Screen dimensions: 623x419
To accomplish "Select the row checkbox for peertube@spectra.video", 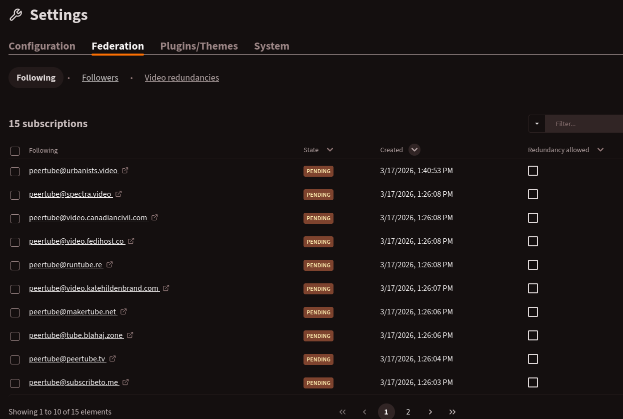I will (15, 195).
